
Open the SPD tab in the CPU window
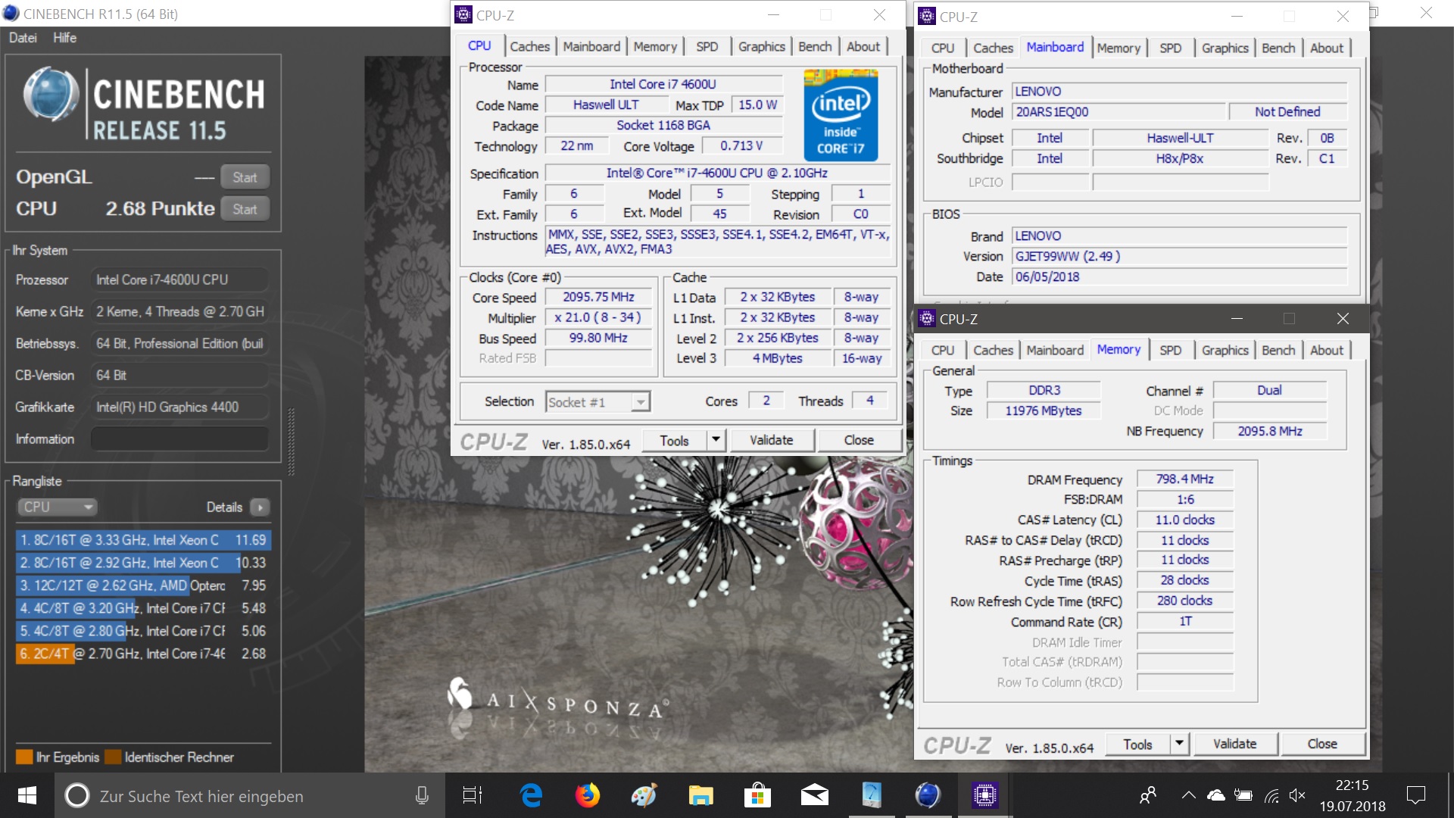(x=707, y=46)
